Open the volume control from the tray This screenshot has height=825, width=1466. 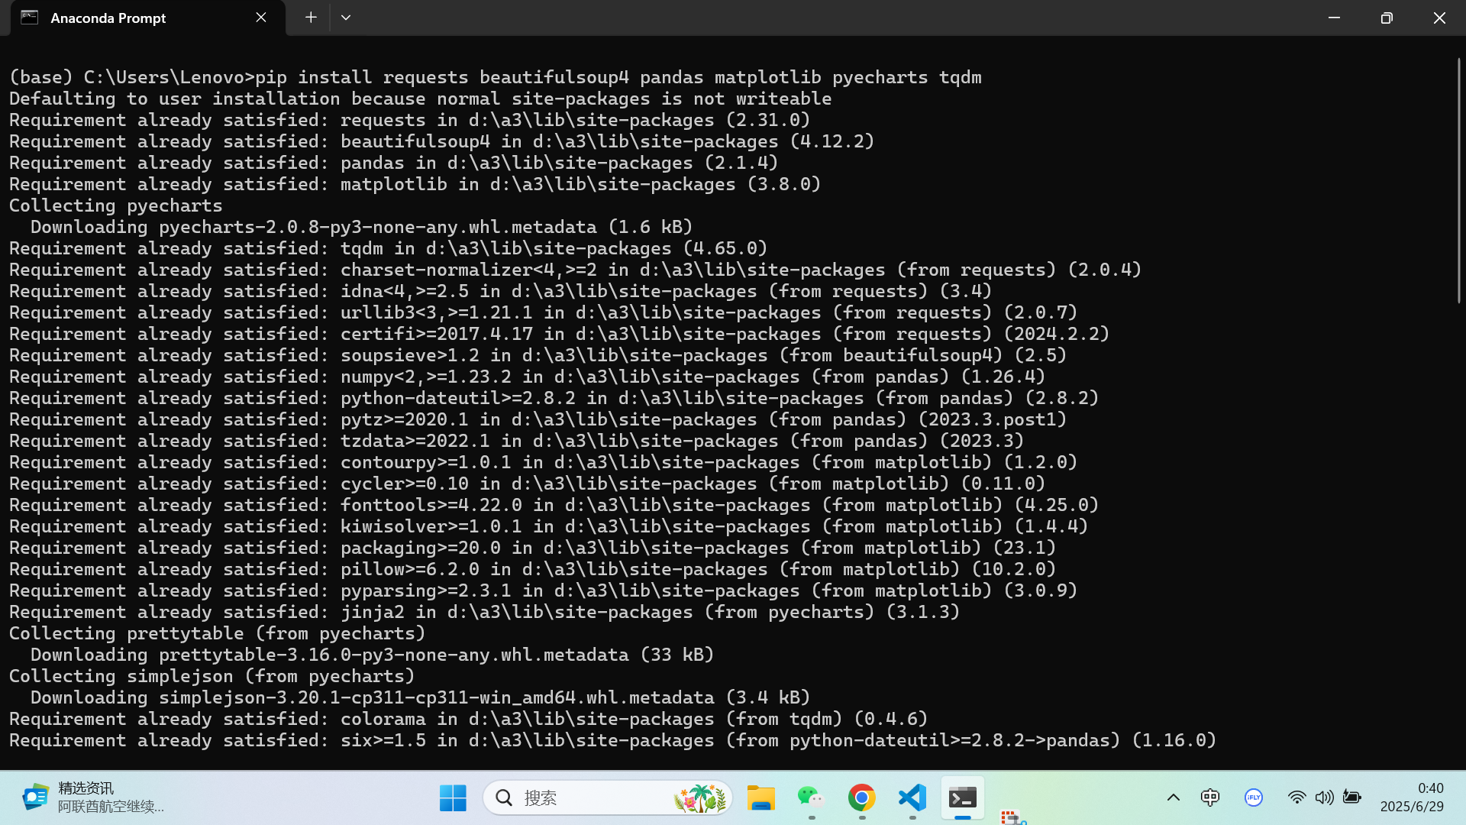[x=1324, y=797]
